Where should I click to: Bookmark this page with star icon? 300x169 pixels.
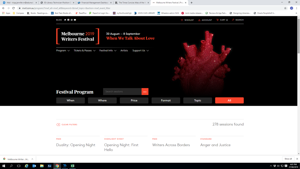[285, 8]
